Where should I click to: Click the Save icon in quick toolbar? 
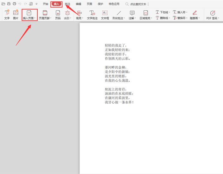[9, 4]
